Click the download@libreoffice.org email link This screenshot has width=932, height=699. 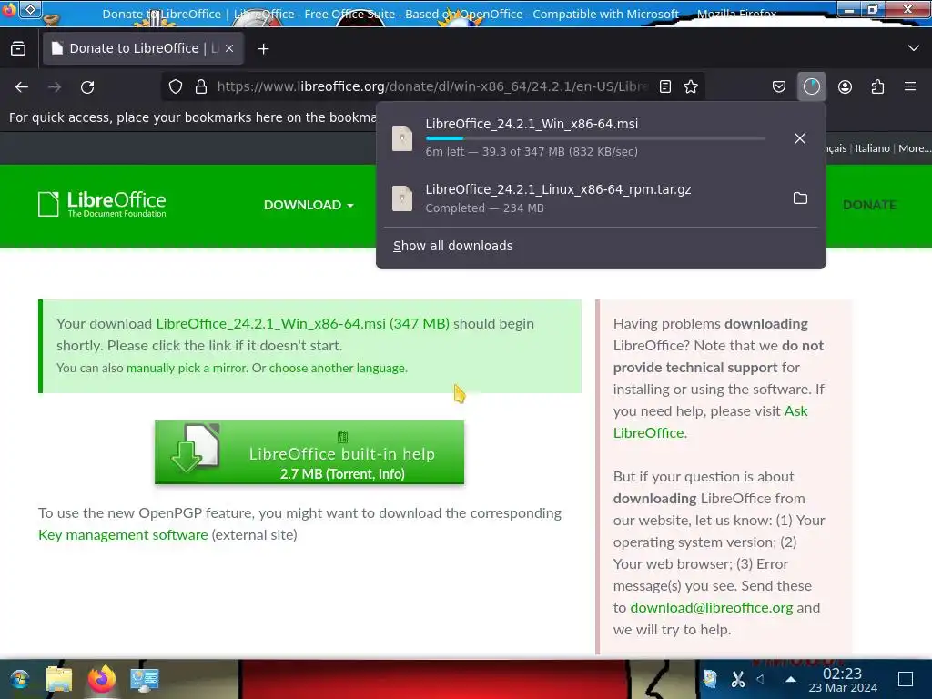click(x=712, y=607)
